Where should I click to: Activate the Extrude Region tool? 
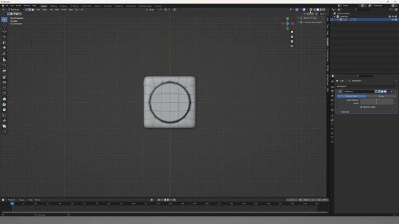pos(4,72)
